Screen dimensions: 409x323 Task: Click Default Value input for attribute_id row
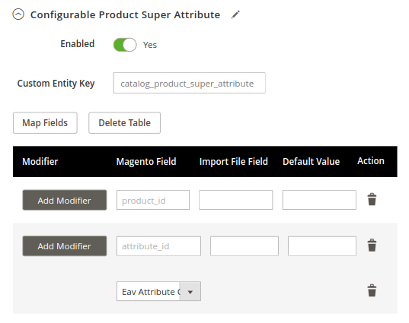(322, 246)
